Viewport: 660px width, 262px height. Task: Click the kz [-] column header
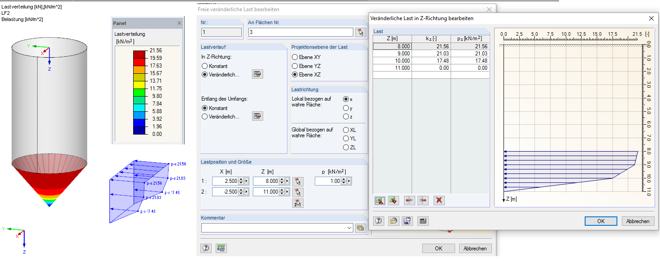[x=431, y=39]
